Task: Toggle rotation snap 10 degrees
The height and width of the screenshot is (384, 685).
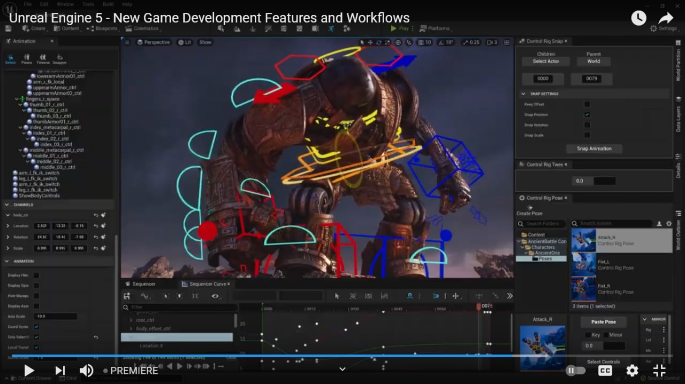Action: [446, 42]
